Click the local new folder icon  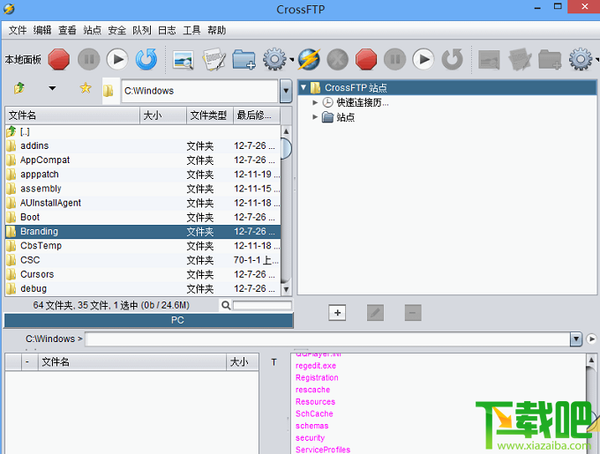click(244, 59)
